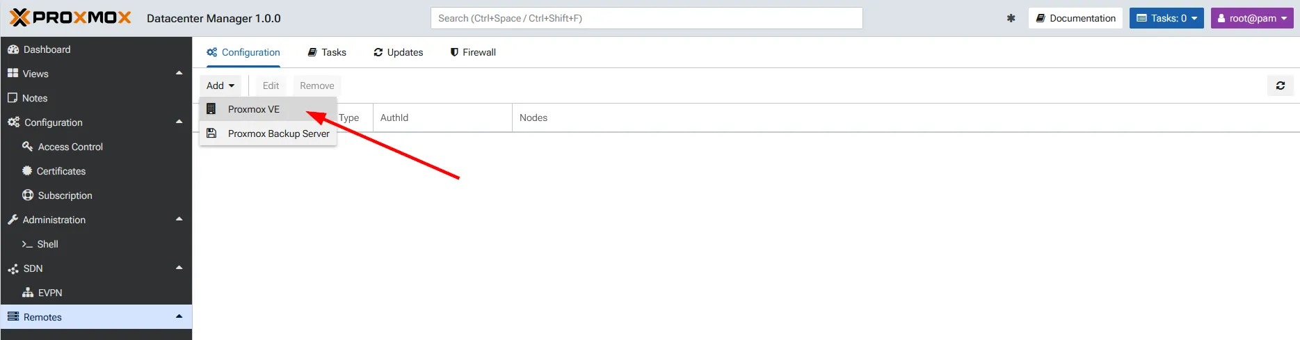1300x340 pixels.
Task: Open the root@pam user dropdown
Action: click(1251, 18)
